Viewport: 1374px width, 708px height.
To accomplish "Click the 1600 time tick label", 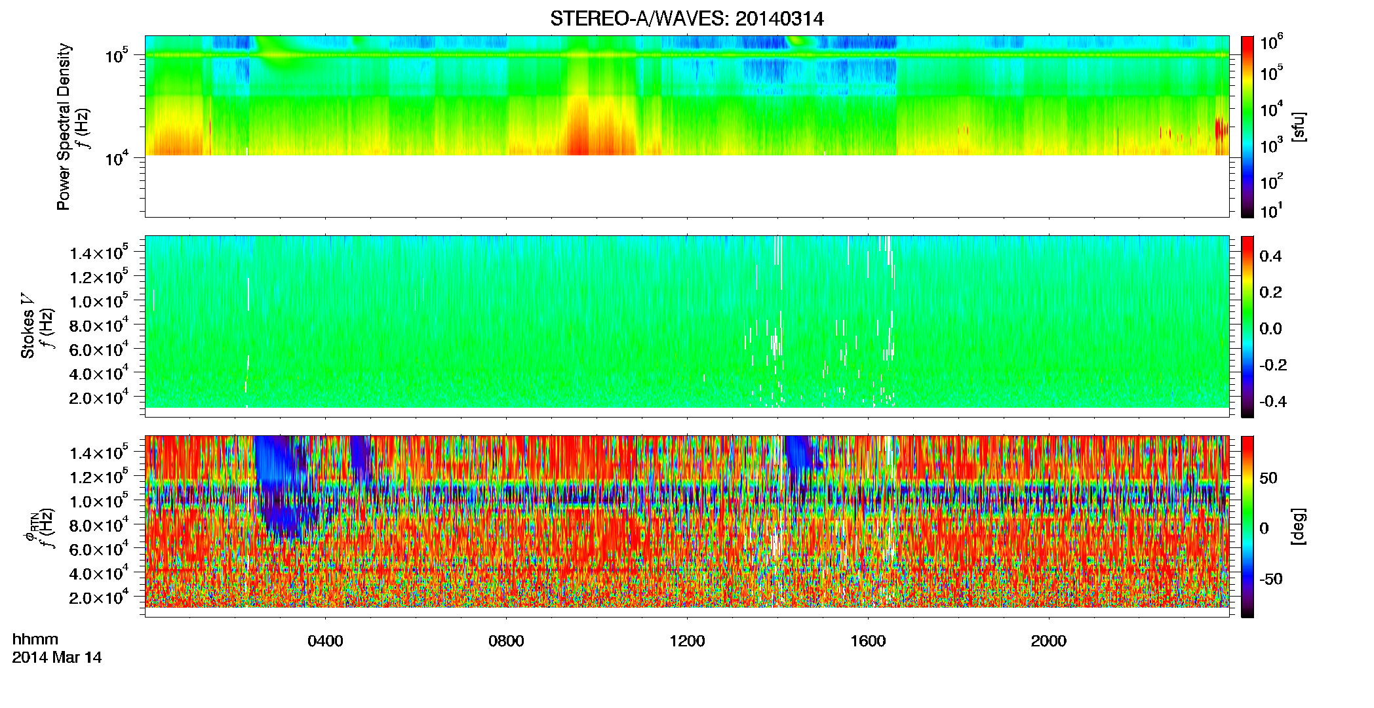I will [x=868, y=641].
